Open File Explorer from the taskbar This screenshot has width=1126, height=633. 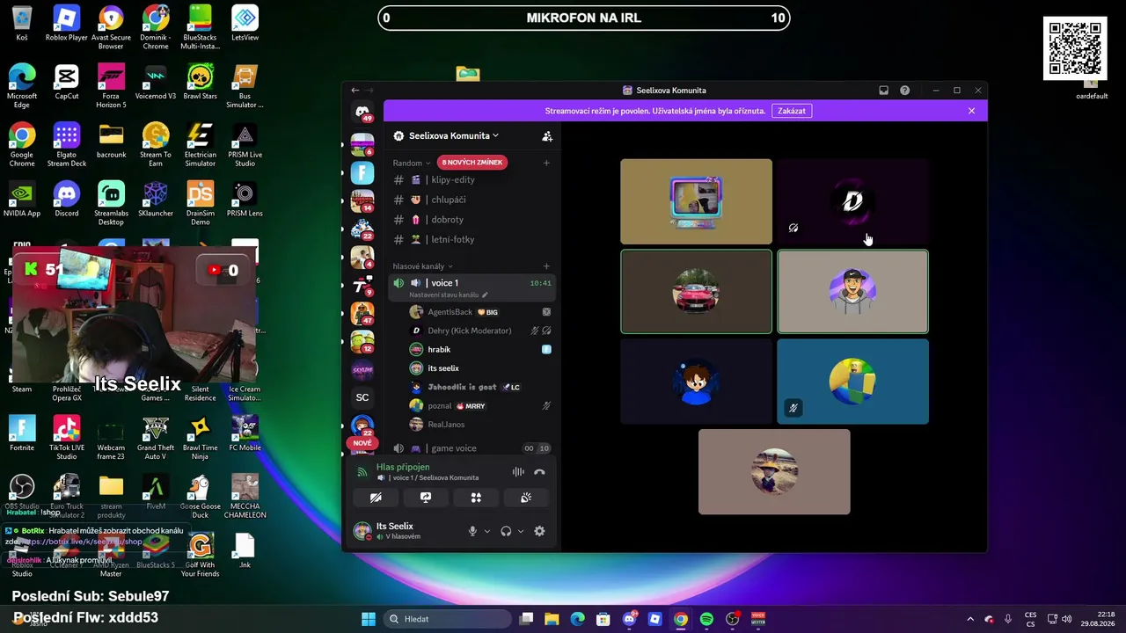(552, 619)
